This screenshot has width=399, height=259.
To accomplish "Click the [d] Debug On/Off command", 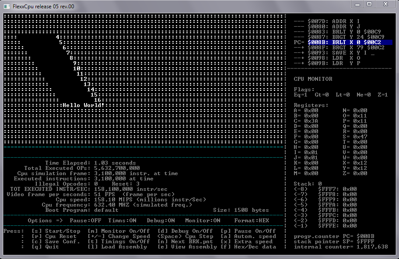I will click(x=185, y=231).
